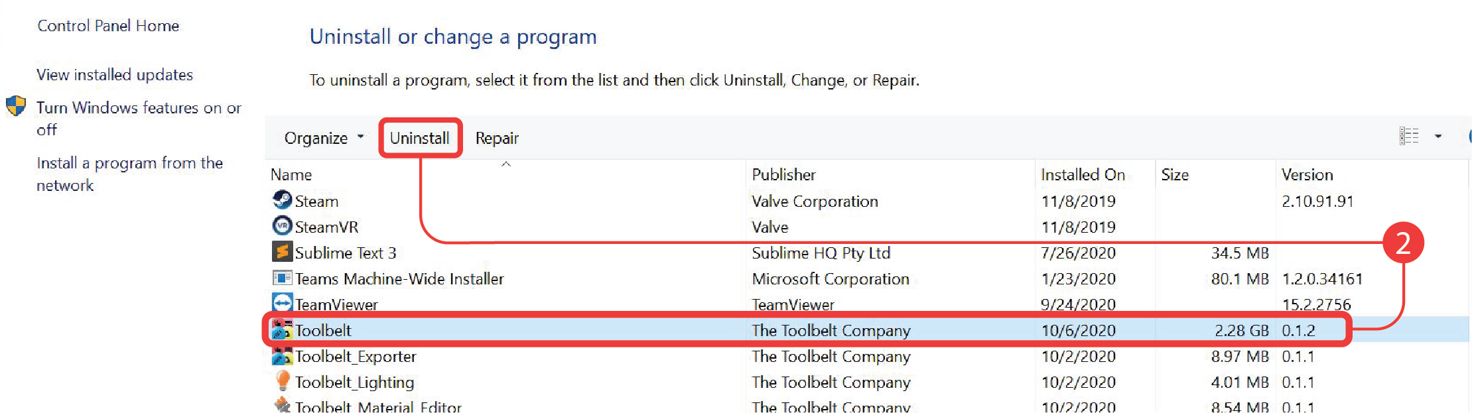Click the Steam application icon
This screenshot has width=1472, height=413.
281,201
